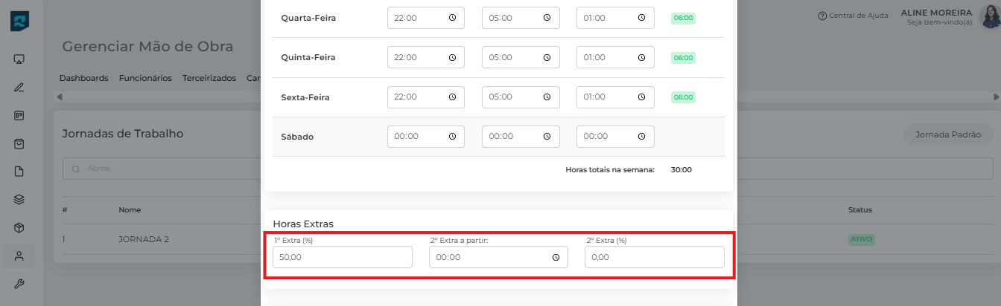1001x306 pixels.
Task: Switch to the Funcionários tab
Action: click(x=145, y=78)
